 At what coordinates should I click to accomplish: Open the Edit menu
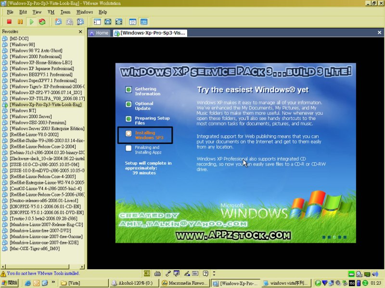click(x=23, y=12)
